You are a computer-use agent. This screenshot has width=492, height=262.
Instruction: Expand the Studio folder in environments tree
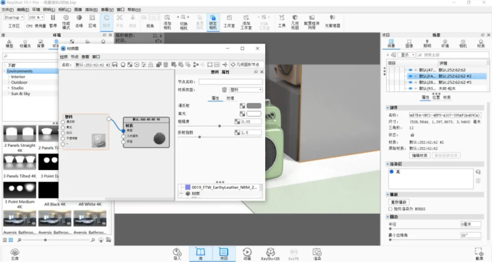(x=8, y=88)
